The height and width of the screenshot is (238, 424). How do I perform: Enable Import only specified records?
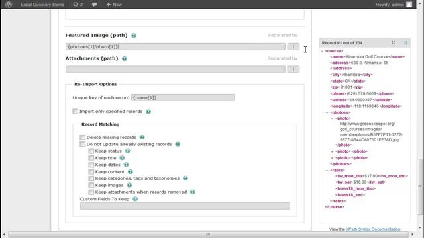coord(75,112)
